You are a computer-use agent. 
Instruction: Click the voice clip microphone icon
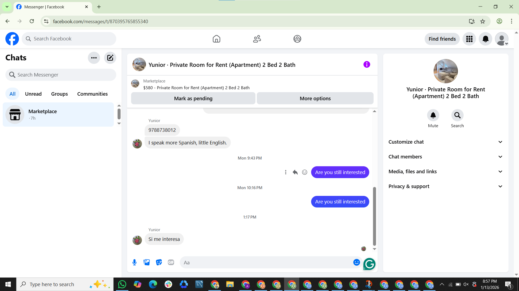(134, 262)
